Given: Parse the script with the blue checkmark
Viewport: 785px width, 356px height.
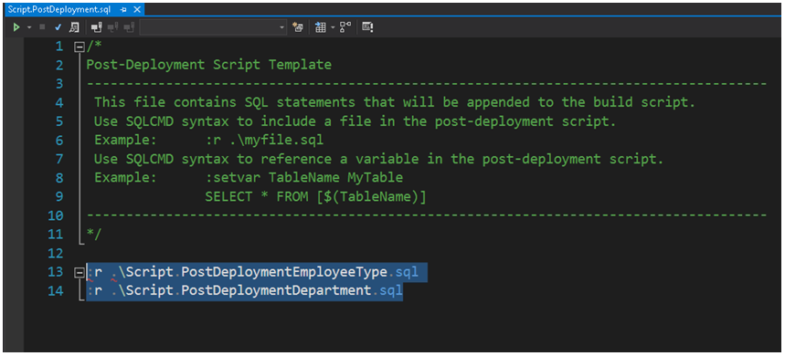Looking at the screenshot, I should (x=58, y=27).
